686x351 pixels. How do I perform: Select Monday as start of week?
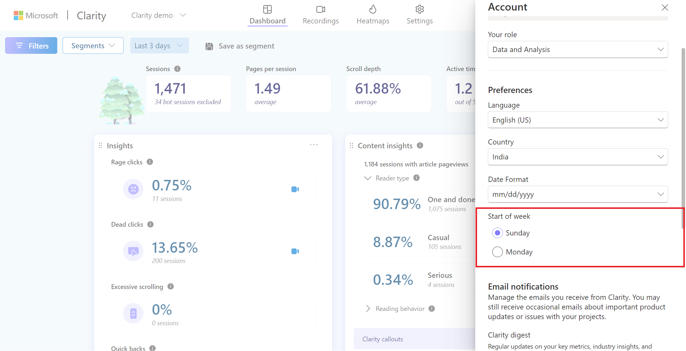click(497, 252)
